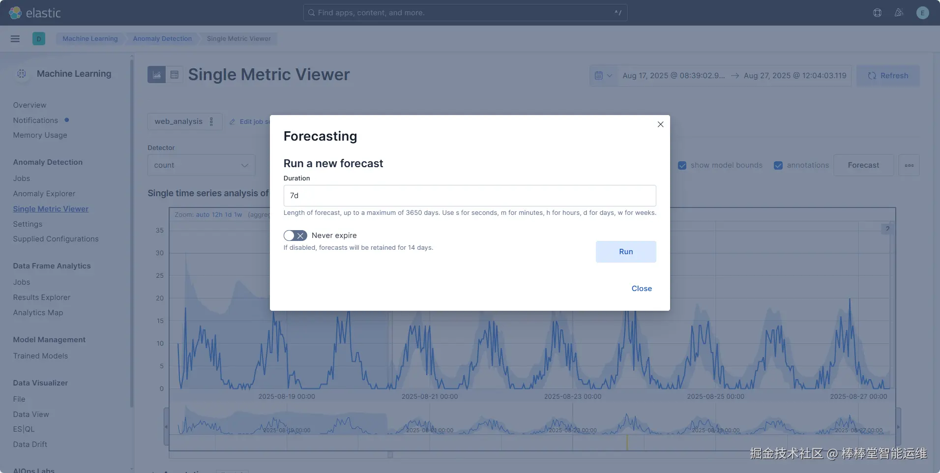
Task: Open Memory Usage page
Action: [40, 135]
